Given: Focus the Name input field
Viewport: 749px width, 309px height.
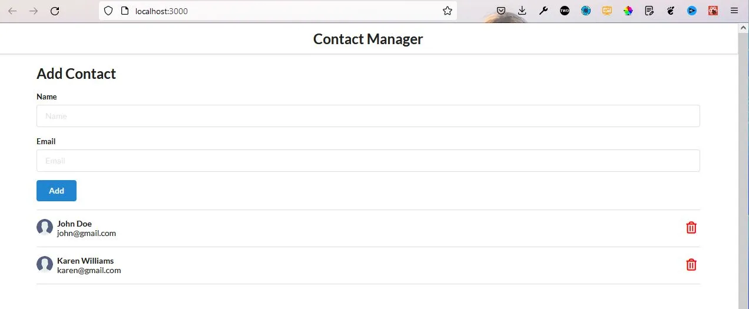Looking at the screenshot, I should pos(368,116).
